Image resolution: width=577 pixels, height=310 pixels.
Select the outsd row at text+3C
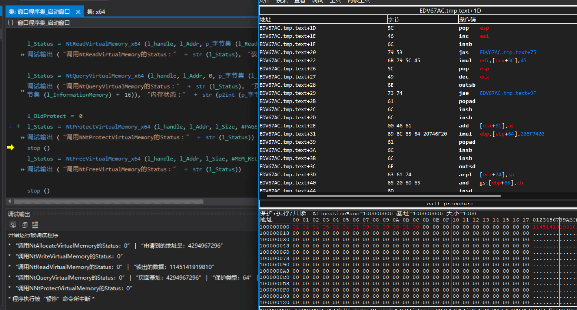point(418,166)
